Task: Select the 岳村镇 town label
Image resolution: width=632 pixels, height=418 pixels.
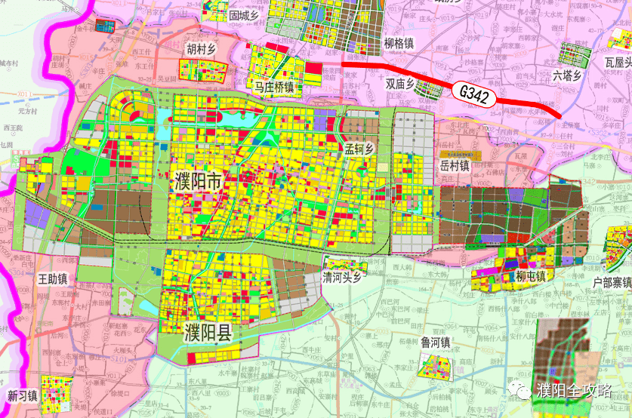Action: point(455,164)
